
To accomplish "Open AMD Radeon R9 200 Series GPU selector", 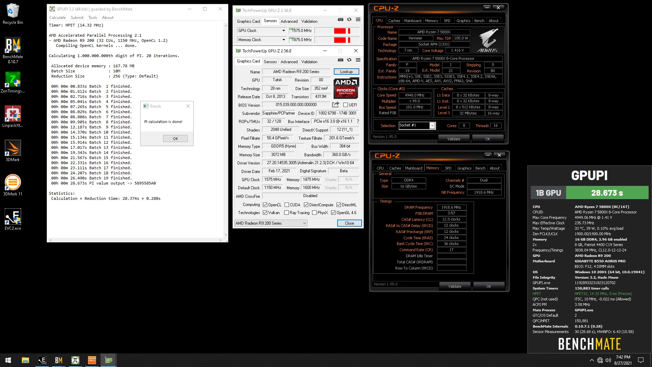I will (271, 223).
